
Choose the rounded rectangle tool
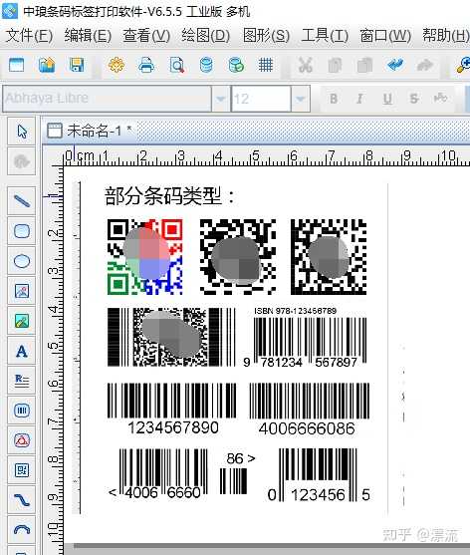point(22,231)
